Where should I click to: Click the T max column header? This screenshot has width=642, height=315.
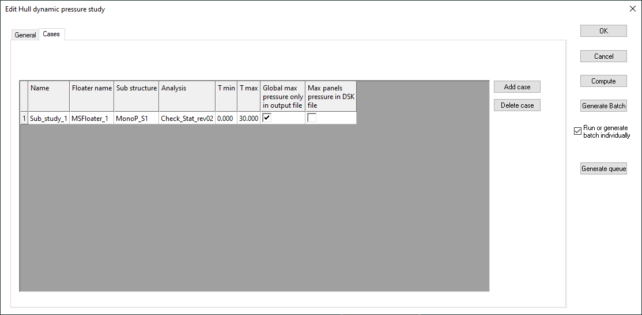point(248,96)
